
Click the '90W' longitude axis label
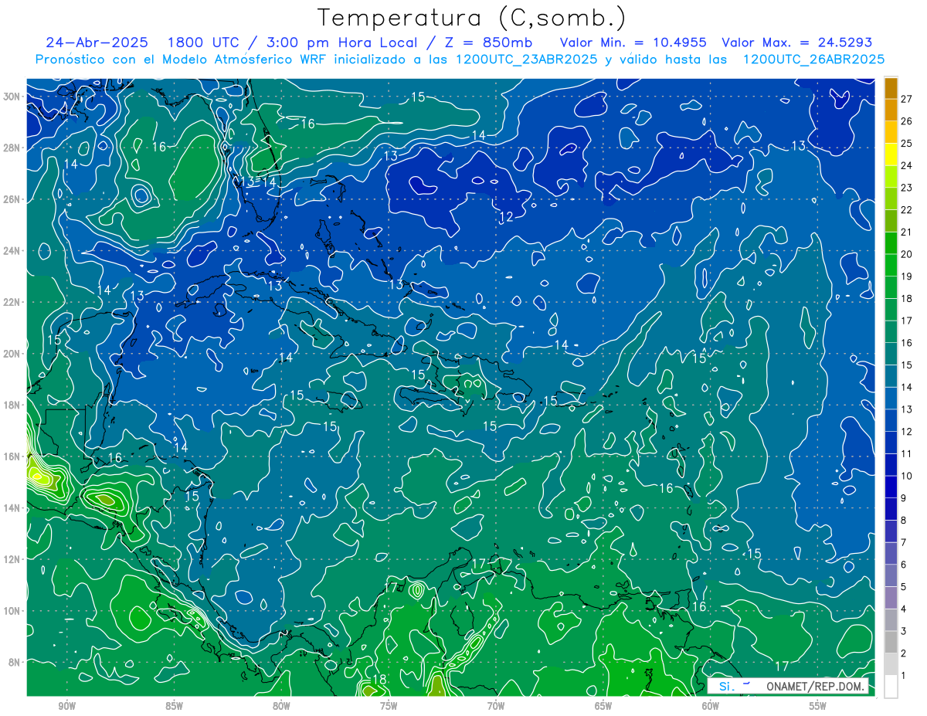(x=66, y=706)
